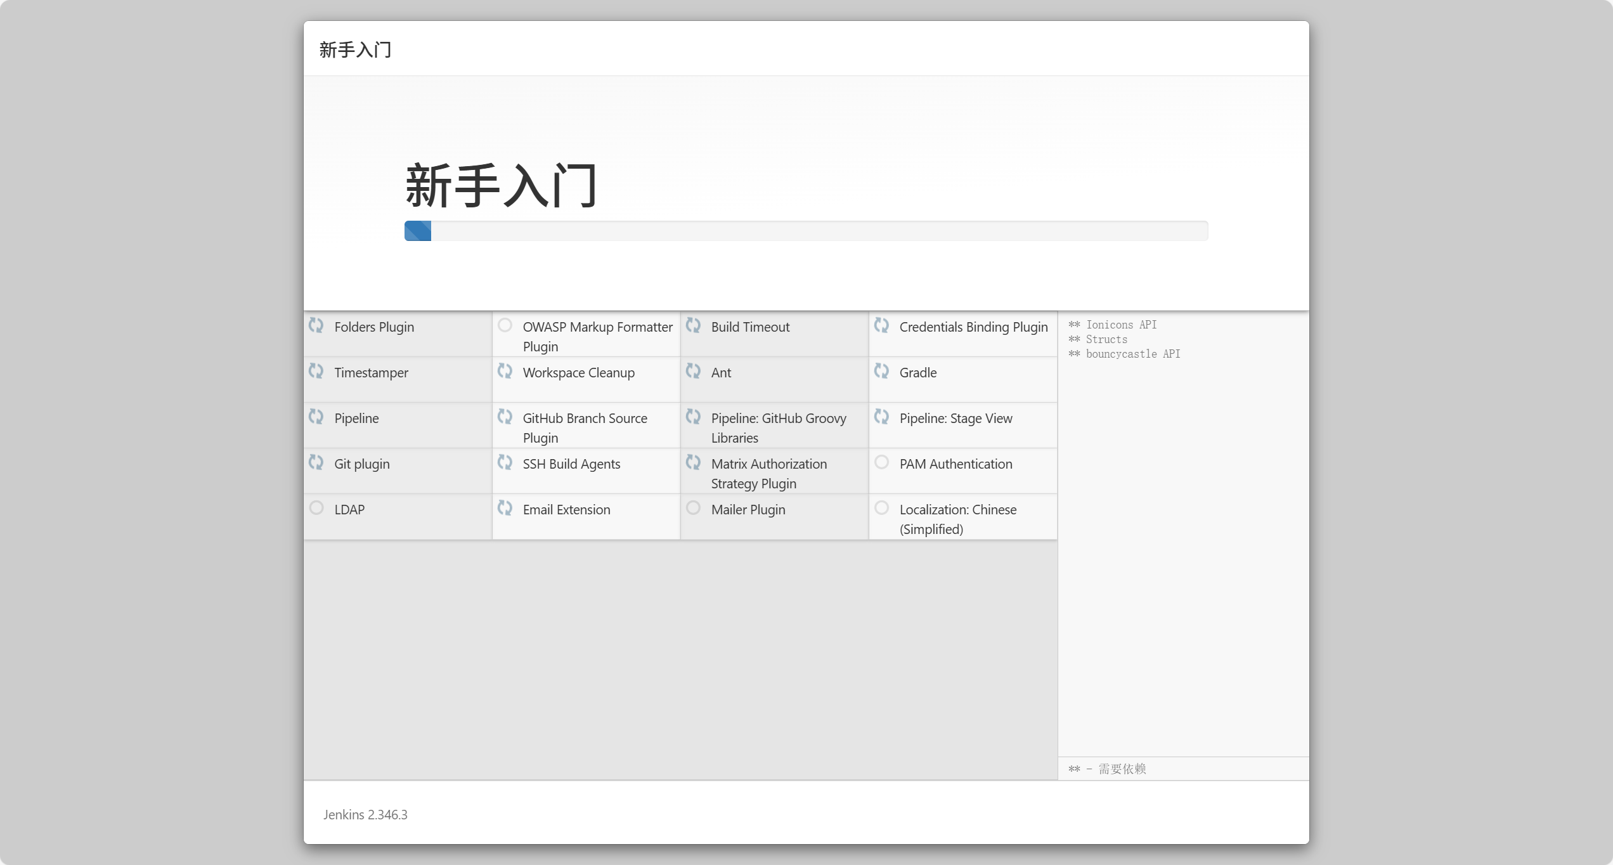Screen dimensions: 1613x865
Task: Click the spinner next to Pipeline: Stage View
Action: [881, 417]
